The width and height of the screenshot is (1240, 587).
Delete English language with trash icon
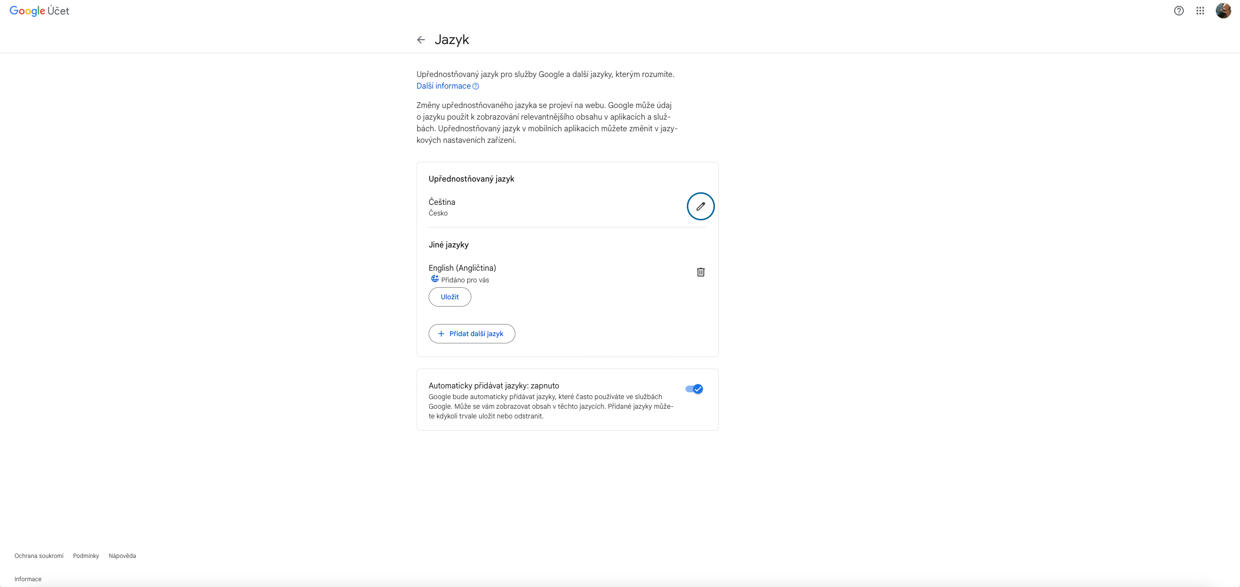click(x=700, y=272)
